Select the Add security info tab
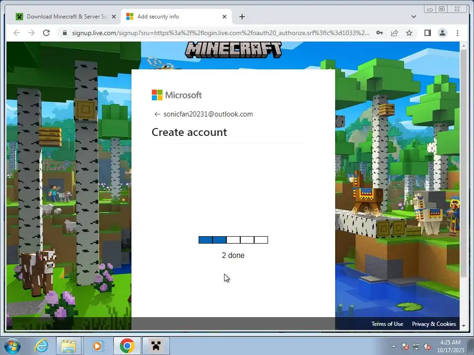 tap(176, 17)
